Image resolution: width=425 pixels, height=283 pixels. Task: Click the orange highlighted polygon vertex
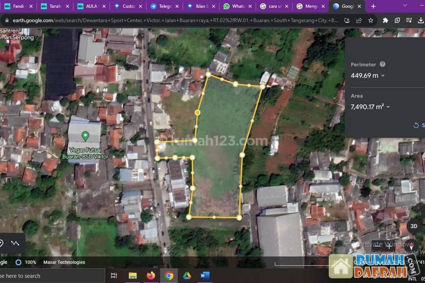tap(198, 112)
